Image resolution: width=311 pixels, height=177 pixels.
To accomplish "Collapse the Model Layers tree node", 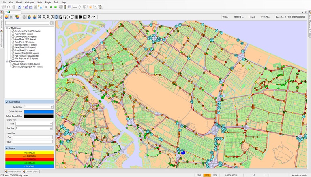I will 7,28.
